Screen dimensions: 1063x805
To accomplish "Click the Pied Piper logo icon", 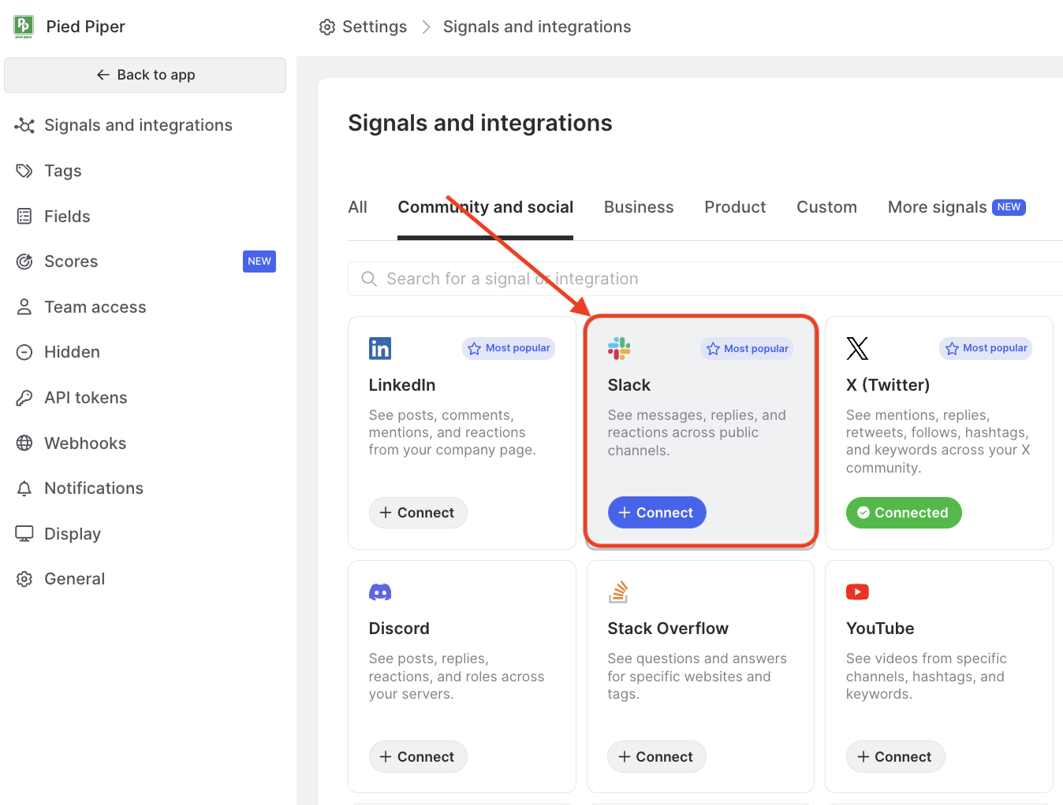I will pos(24,27).
